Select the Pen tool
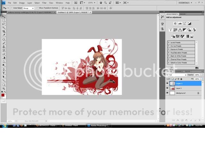 [x=4, y=69]
